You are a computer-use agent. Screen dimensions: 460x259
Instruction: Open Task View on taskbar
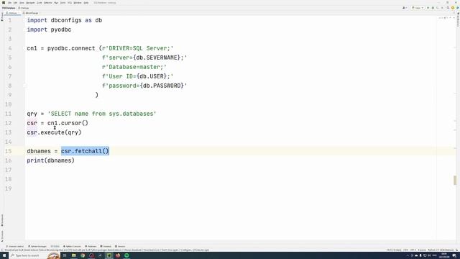(65, 255)
